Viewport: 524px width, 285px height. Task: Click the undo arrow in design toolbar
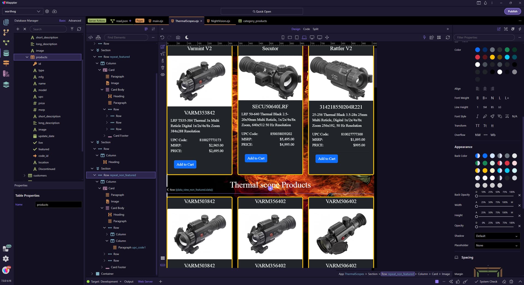162,37
